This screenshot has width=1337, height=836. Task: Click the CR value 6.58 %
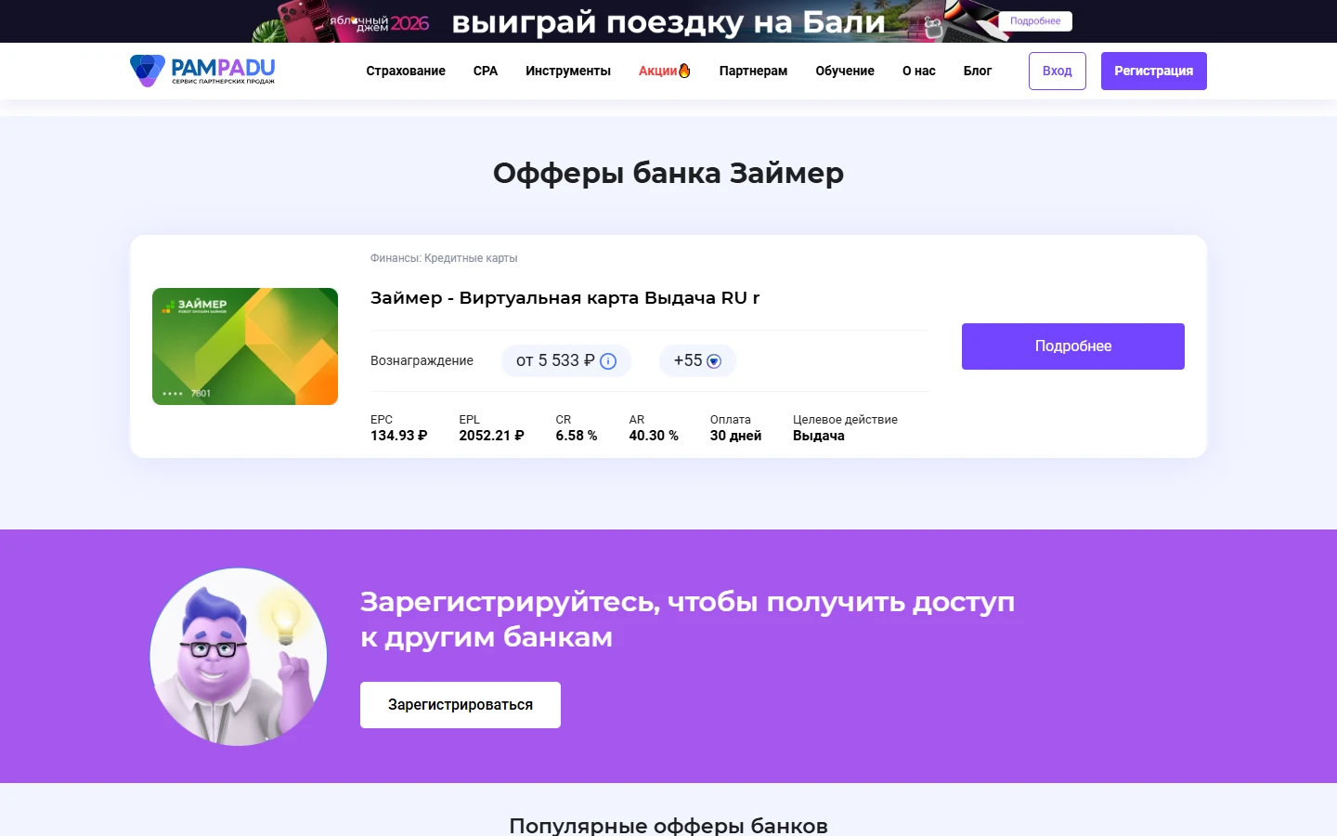click(x=577, y=436)
